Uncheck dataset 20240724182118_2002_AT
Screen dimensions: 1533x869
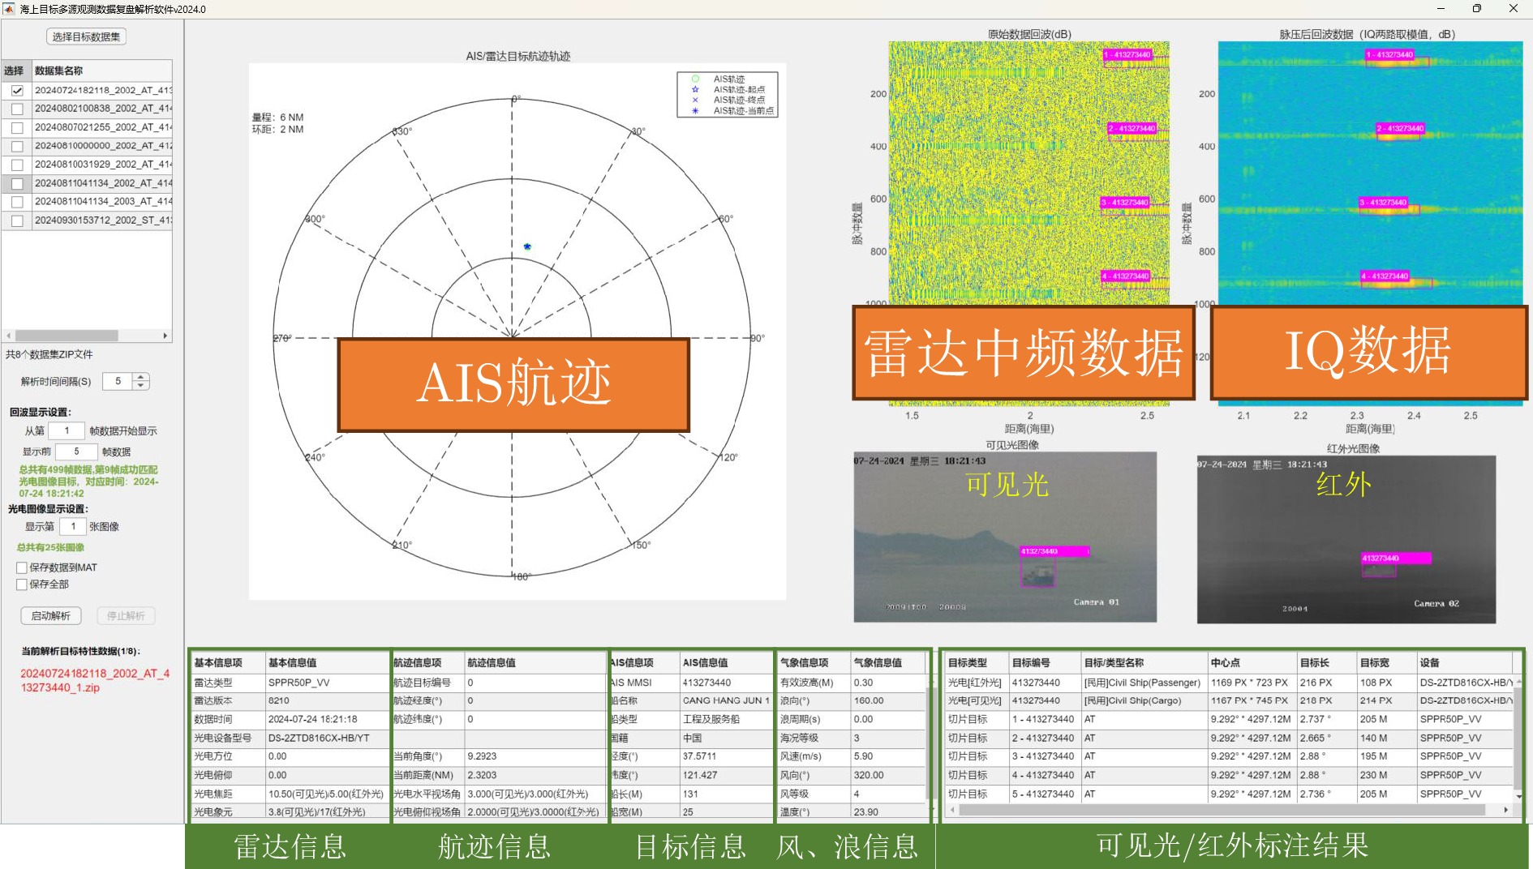(17, 91)
